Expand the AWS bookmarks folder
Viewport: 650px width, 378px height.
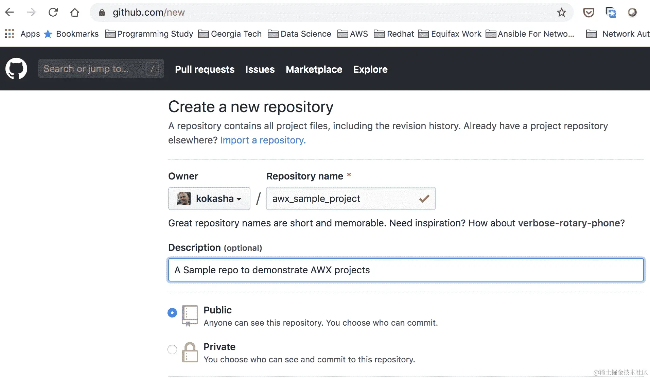353,34
